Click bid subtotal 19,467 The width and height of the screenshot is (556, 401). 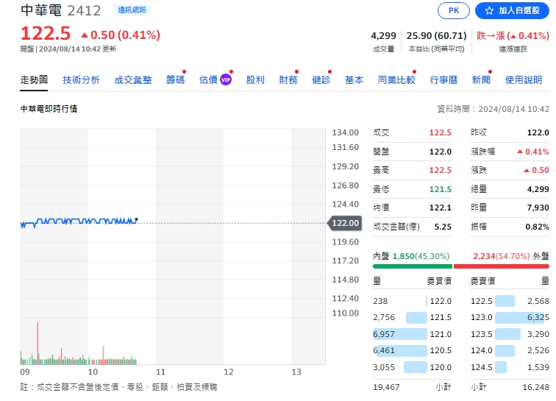(x=386, y=387)
